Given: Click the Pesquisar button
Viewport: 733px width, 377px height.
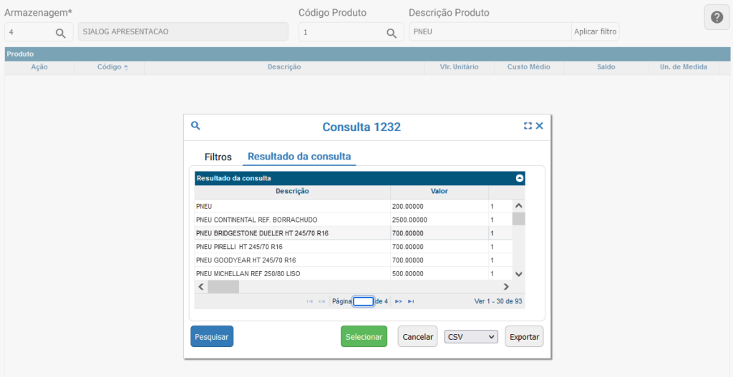Looking at the screenshot, I should [x=212, y=336].
